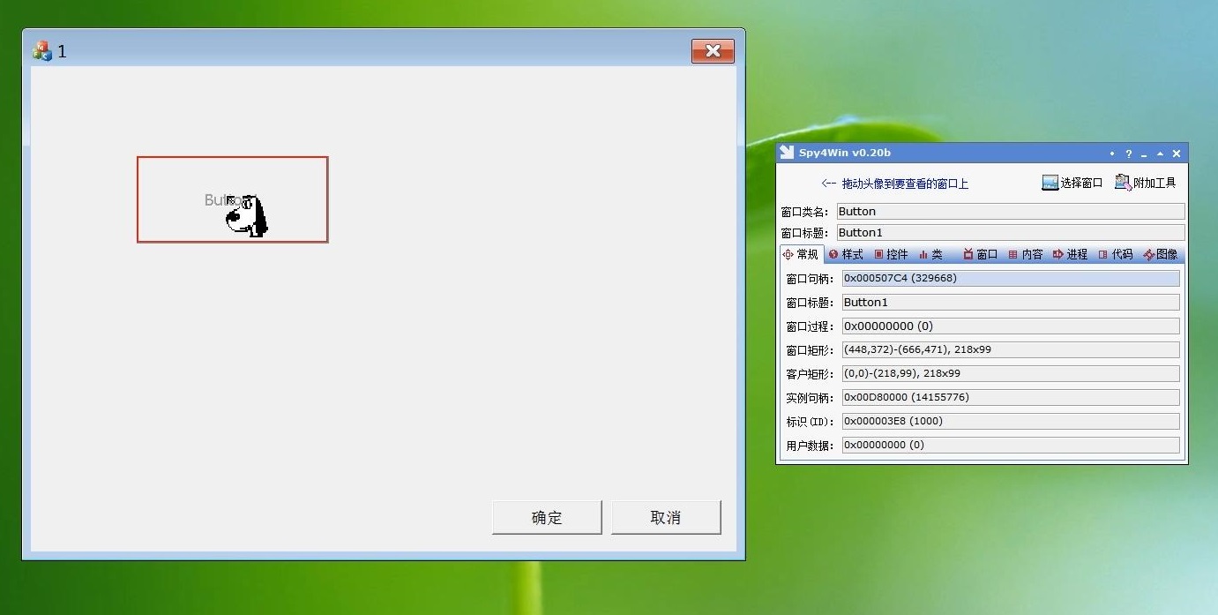Viewport: 1218px width, 615px height.
Task: Click the dot button in Spy4Win title bar
Action: point(1112,154)
